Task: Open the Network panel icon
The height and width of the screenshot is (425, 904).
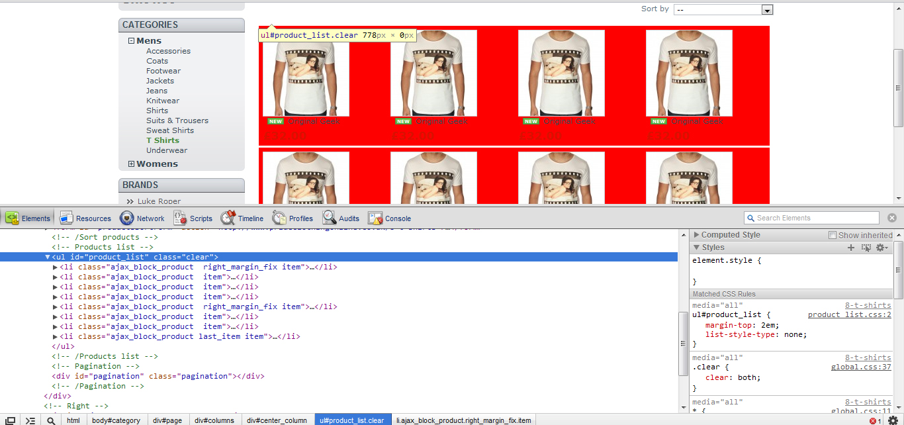Action: pos(126,218)
